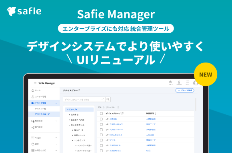Click group icon in KDX五反田ビル table row

click(x=107, y=135)
